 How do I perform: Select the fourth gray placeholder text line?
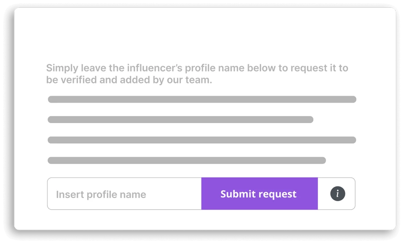point(187,161)
